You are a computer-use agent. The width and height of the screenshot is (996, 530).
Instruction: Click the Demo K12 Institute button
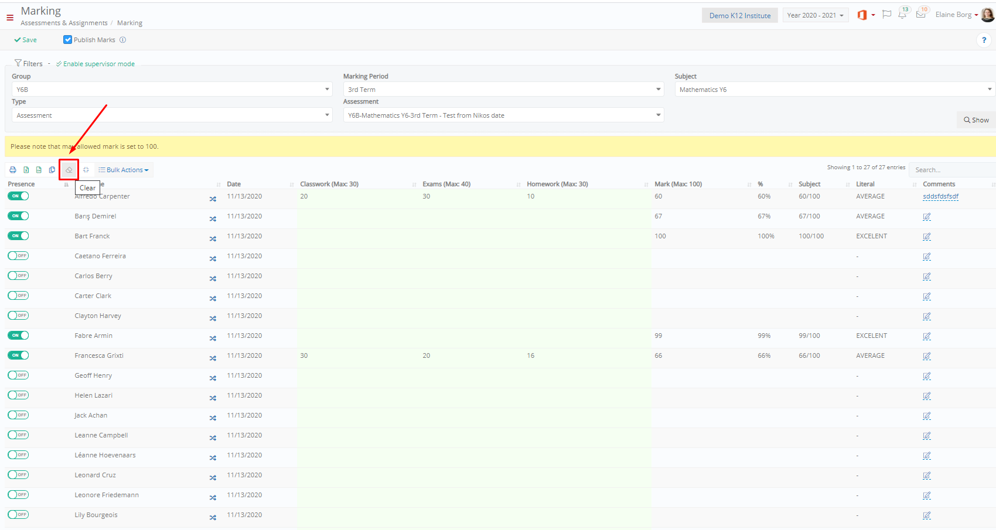click(740, 15)
